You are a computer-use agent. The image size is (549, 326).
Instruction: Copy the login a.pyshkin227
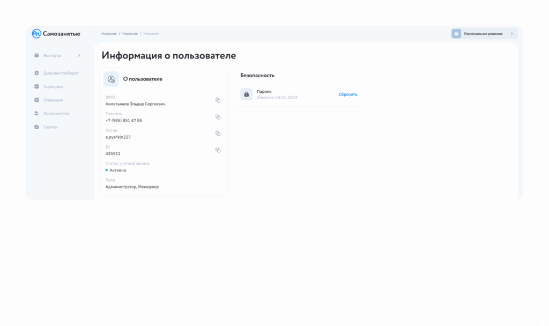(x=218, y=134)
